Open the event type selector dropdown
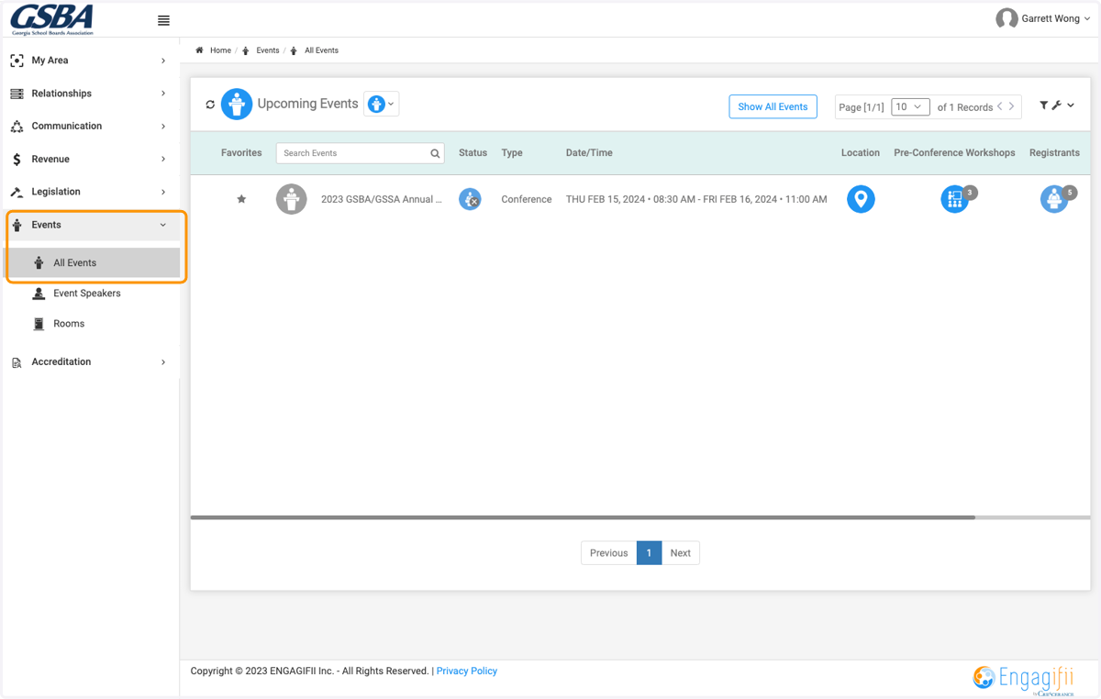 pyautogui.click(x=381, y=104)
